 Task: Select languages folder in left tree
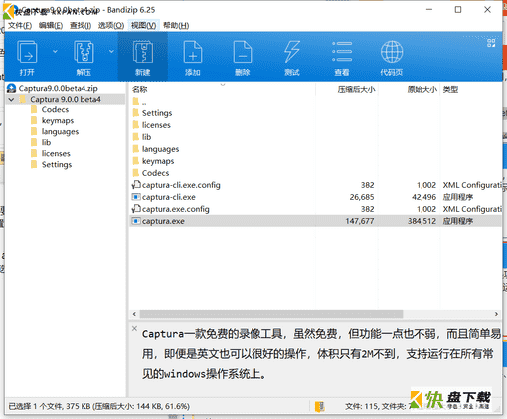[60, 131]
